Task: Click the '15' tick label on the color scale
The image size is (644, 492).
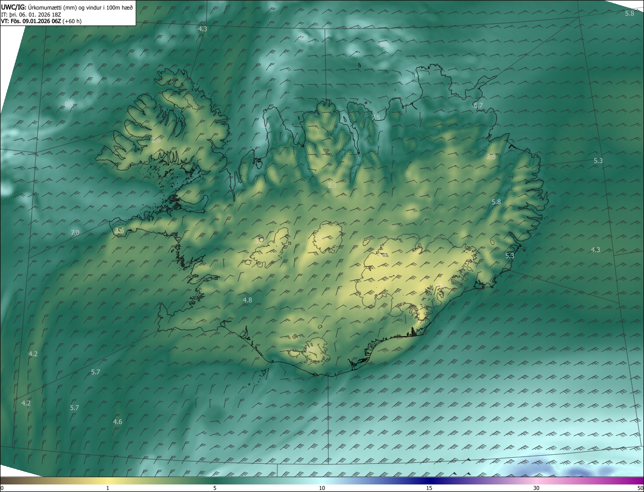Action: (429, 488)
